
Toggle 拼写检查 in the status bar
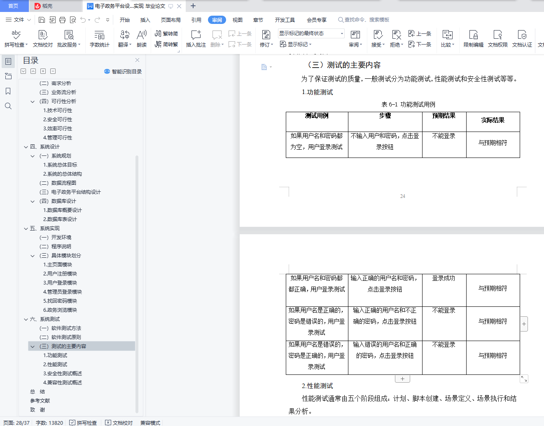(x=83, y=423)
